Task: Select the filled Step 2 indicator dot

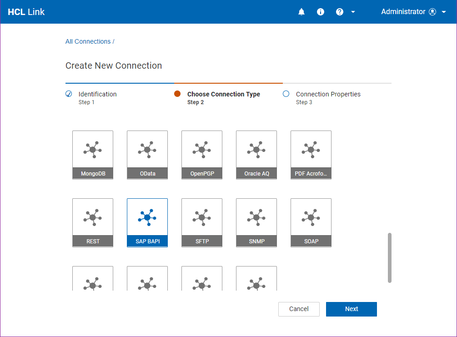Action: tap(177, 93)
